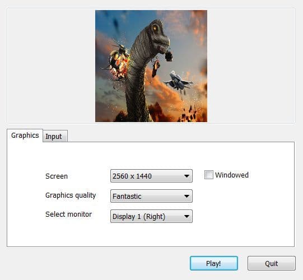Click the Select monitor label

[x=68, y=214]
